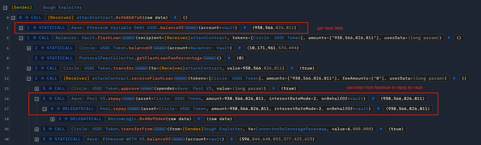
Task: Click blue arrow after getFlashLoanFeePercentage()
Action: coord(229,58)
